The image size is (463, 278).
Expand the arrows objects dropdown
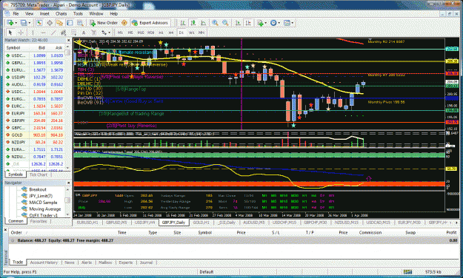(x=109, y=33)
